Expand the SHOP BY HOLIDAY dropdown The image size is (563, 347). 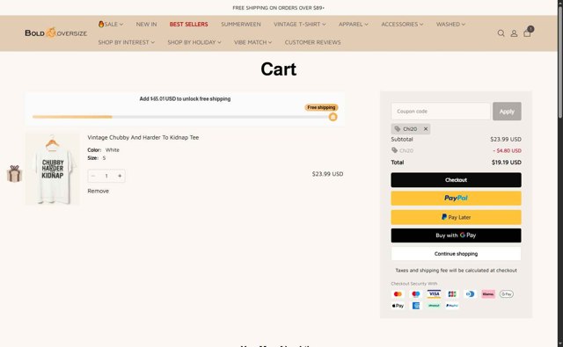tap(194, 42)
